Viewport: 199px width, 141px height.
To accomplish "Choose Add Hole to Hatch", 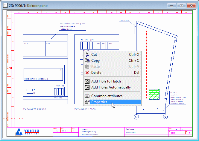I will 106,81.
